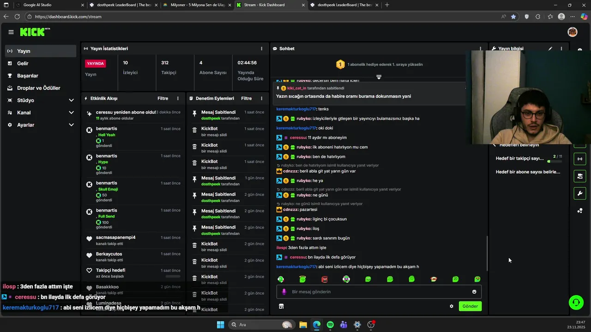Open Etkinlik Akışı three-dot menu

point(178,98)
